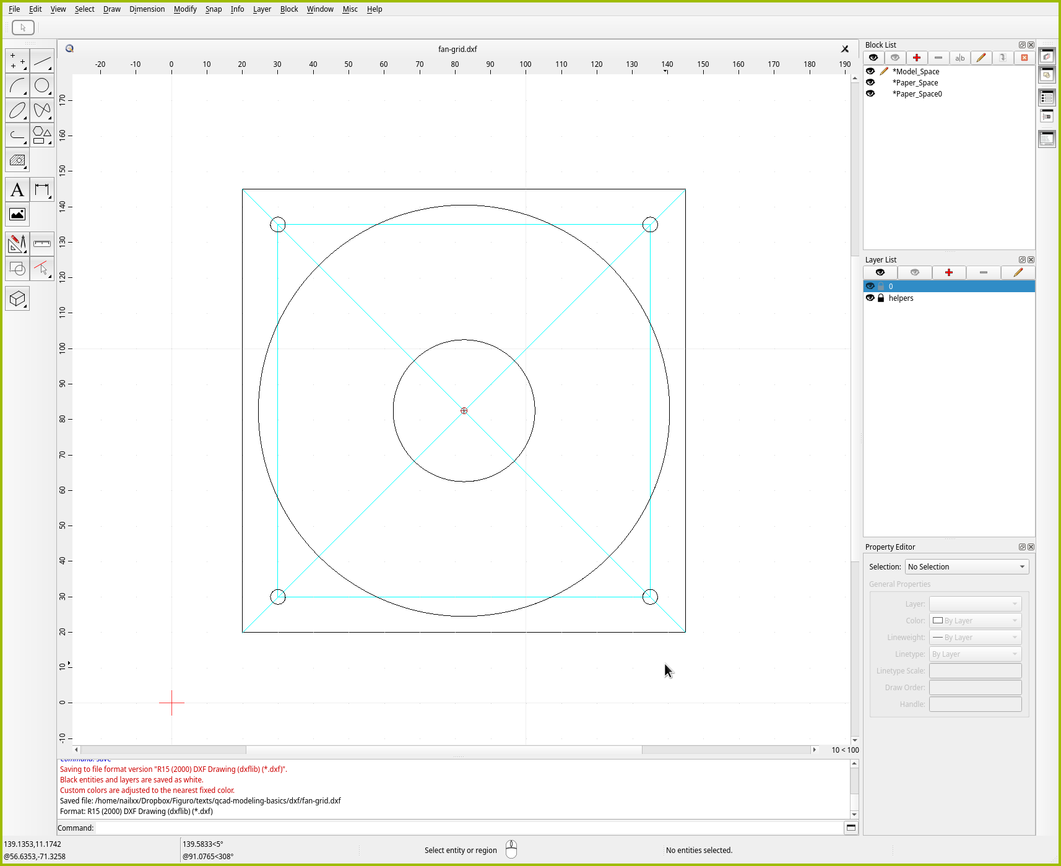Open the Selection dropdown in Property Editor

[966, 567]
